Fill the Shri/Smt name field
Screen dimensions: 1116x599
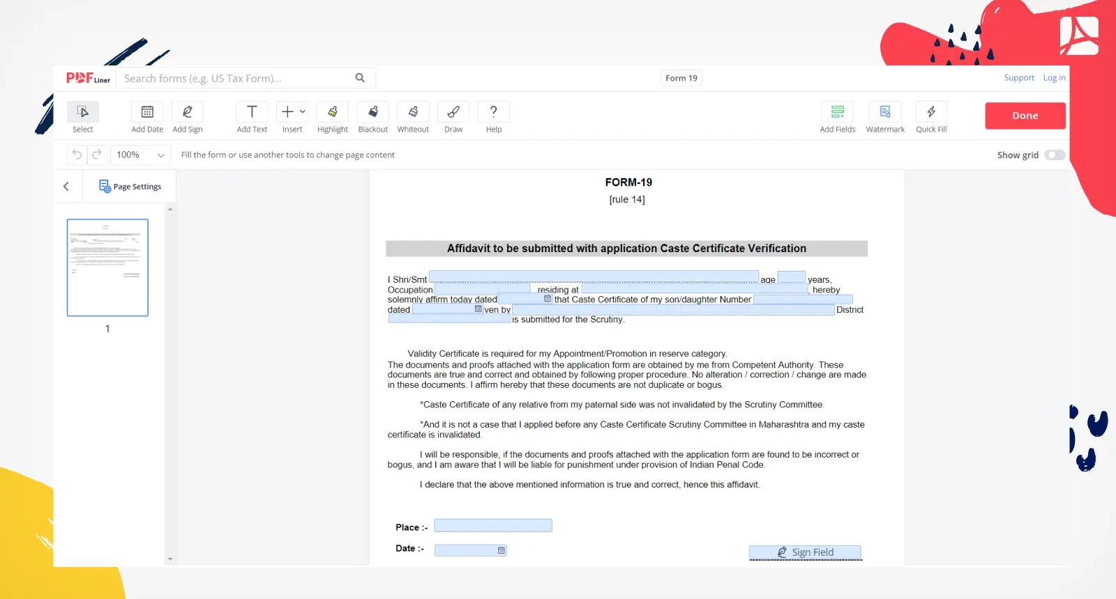594,277
